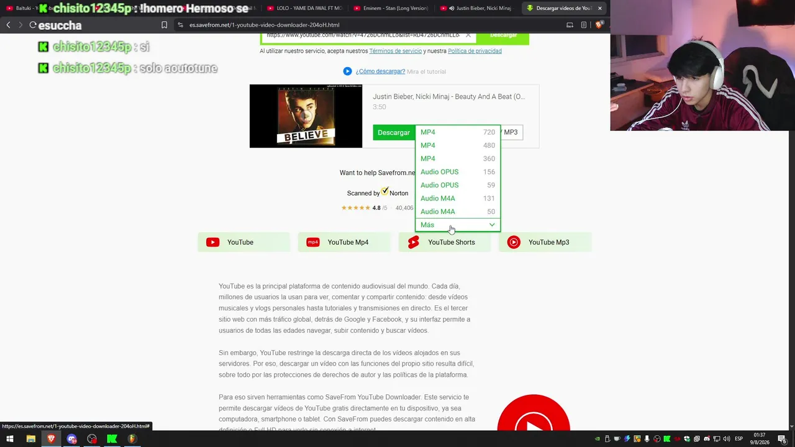This screenshot has width=795, height=447.
Task: Select MP4 720 download format
Action: click(x=458, y=132)
